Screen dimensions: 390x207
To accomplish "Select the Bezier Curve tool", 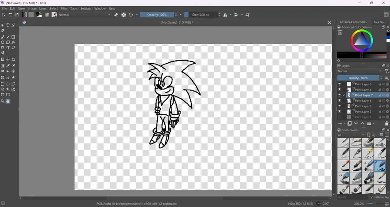I will [3, 48].
